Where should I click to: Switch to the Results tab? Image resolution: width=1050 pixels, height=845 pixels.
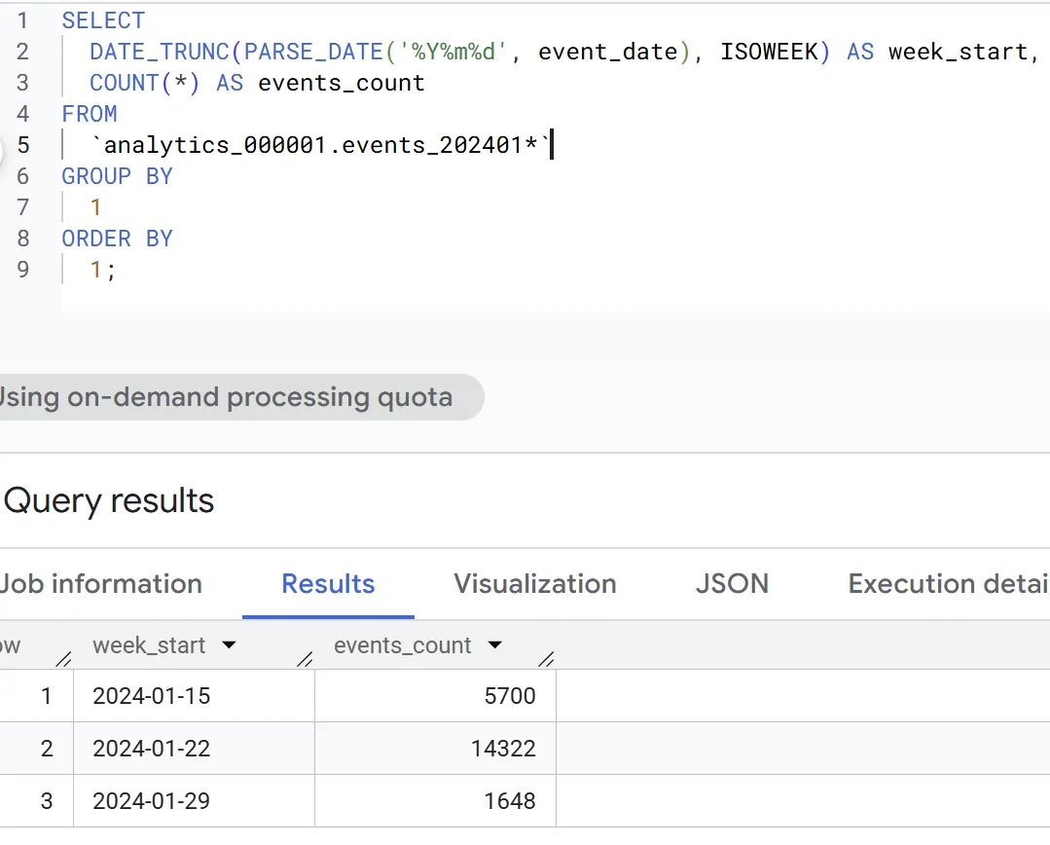[328, 584]
